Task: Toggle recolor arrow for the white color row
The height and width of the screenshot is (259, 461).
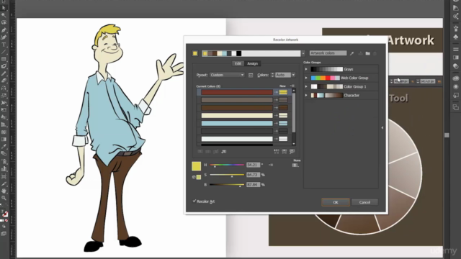Action: click(276, 139)
